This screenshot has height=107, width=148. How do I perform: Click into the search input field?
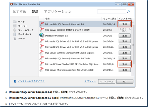112,12
